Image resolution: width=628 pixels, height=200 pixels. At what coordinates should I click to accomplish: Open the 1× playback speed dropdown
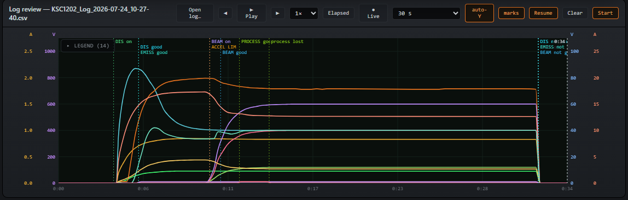tap(304, 13)
